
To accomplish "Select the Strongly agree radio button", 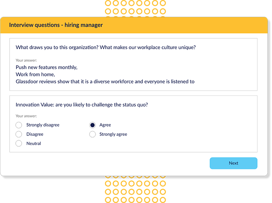I will pyautogui.click(x=92, y=134).
